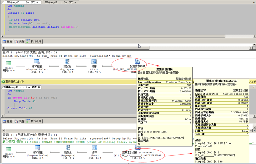Click the clustered index scan icon in upper plan

(137, 61)
